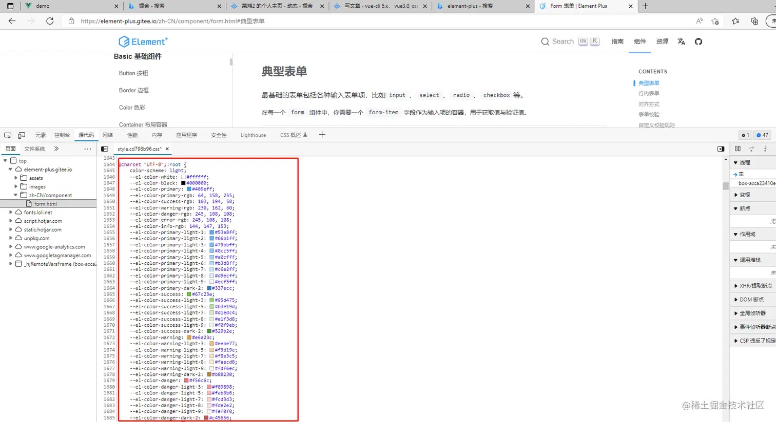Open the navigator three-dot options menu
The image size is (776, 422).
(x=88, y=149)
